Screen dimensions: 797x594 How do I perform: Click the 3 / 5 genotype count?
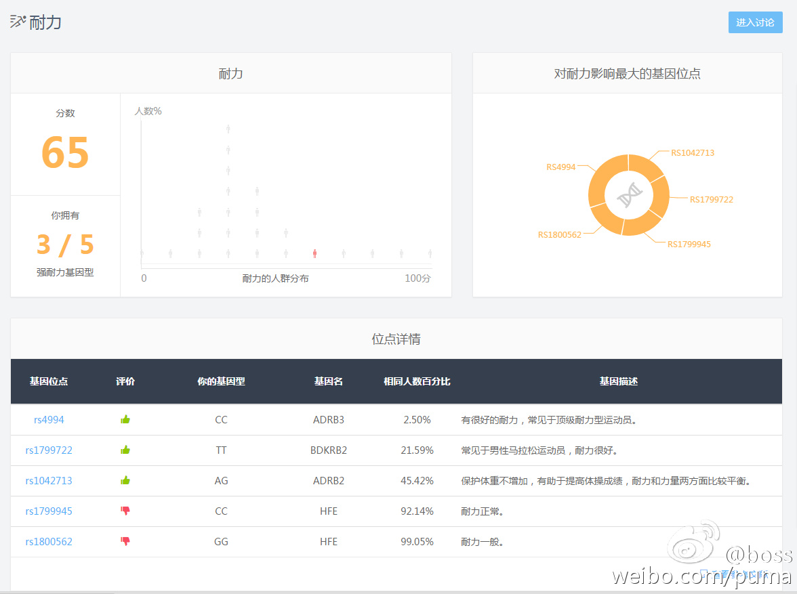pyautogui.click(x=65, y=245)
